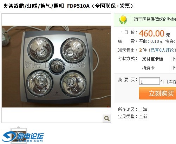The image size is (176, 144).
Task: Select the 支付宝卡通 payment method
Action: coord(152,59)
